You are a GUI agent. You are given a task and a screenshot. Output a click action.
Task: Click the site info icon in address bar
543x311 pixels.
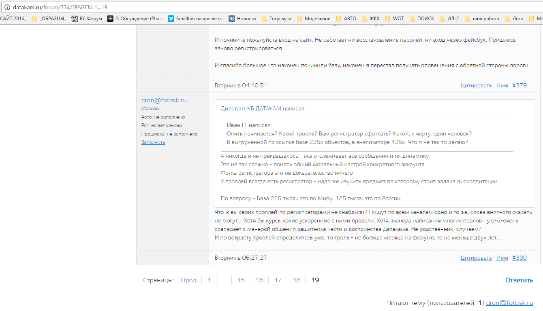[6, 7]
